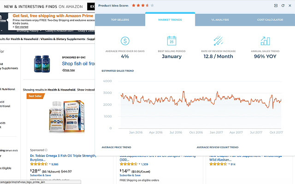Open the Cost Calculator tab
295x184 pixels.
[x=270, y=20]
